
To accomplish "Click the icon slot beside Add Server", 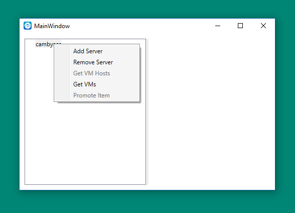I will click(62, 51).
